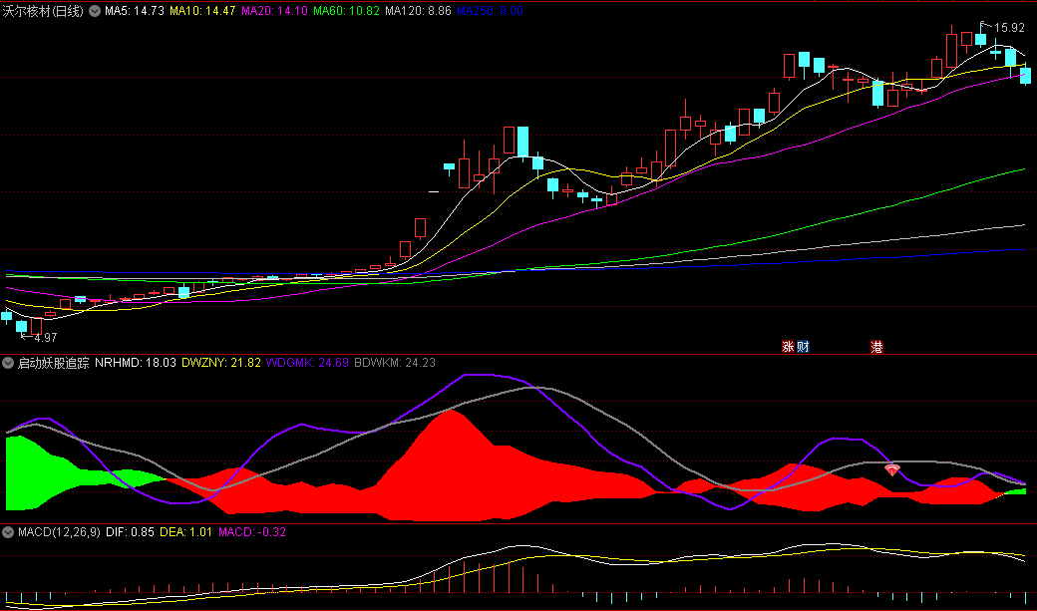Viewport: 1037px width, 611px height.
Task: Click the 启动妖股追踪 indicator name
Action: pyautogui.click(x=53, y=363)
